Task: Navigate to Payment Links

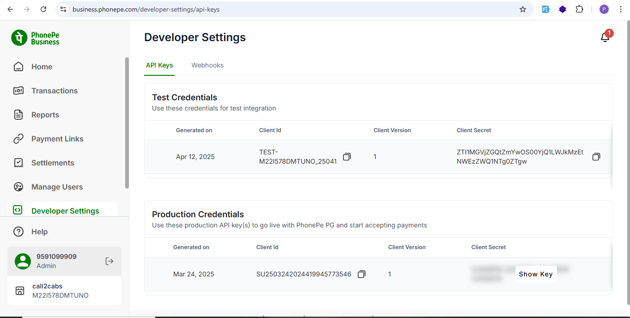Action: pyautogui.click(x=57, y=139)
